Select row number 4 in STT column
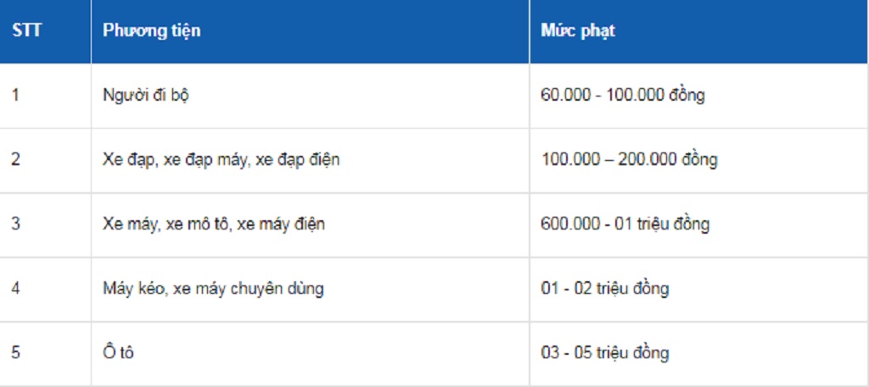The width and height of the screenshot is (869, 387). pos(15,289)
